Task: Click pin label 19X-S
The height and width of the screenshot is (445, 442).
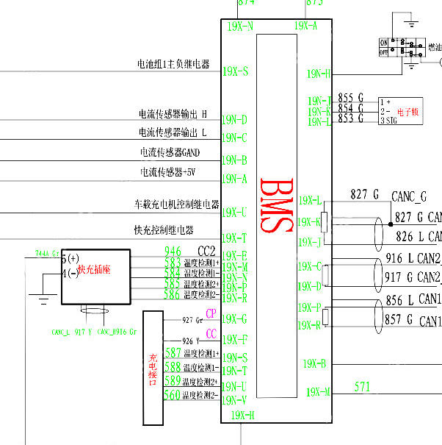Action: pyautogui.click(x=236, y=71)
